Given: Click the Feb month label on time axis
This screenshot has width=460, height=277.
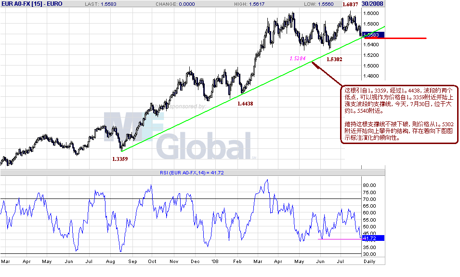Looking at the screenshot, I should [237, 262].
